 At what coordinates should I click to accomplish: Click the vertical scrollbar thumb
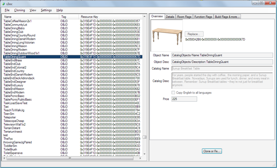point(144,137)
